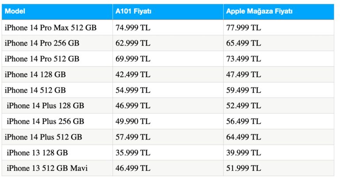Click the 51.999 TL price cell
Image resolution: width=340 pixels, height=189 pixels.
pyautogui.click(x=243, y=168)
